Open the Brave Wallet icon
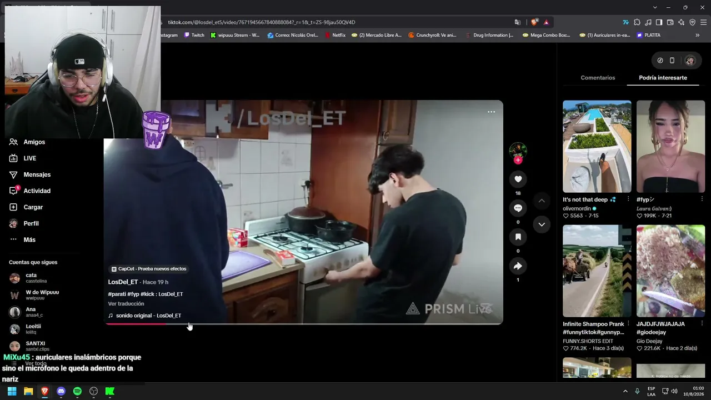This screenshot has width=711, height=400. tap(670, 22)
